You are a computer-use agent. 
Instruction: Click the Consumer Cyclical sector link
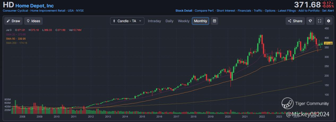click(15, 11)
